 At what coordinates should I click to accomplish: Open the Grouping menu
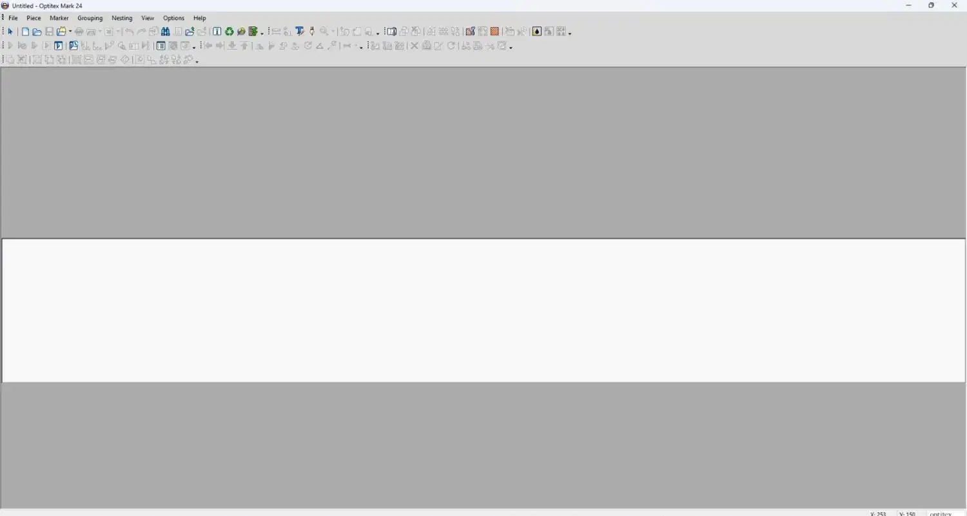pyautogui.click(x=90, y=18)
